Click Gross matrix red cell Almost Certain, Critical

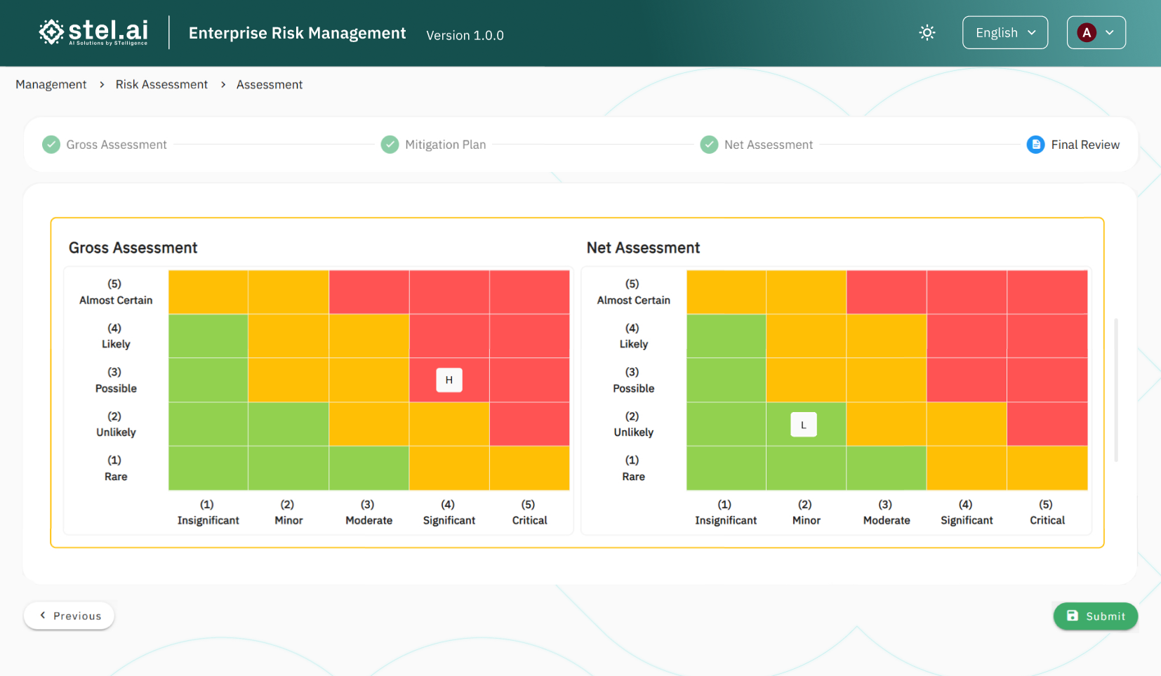tap(529, 292)
